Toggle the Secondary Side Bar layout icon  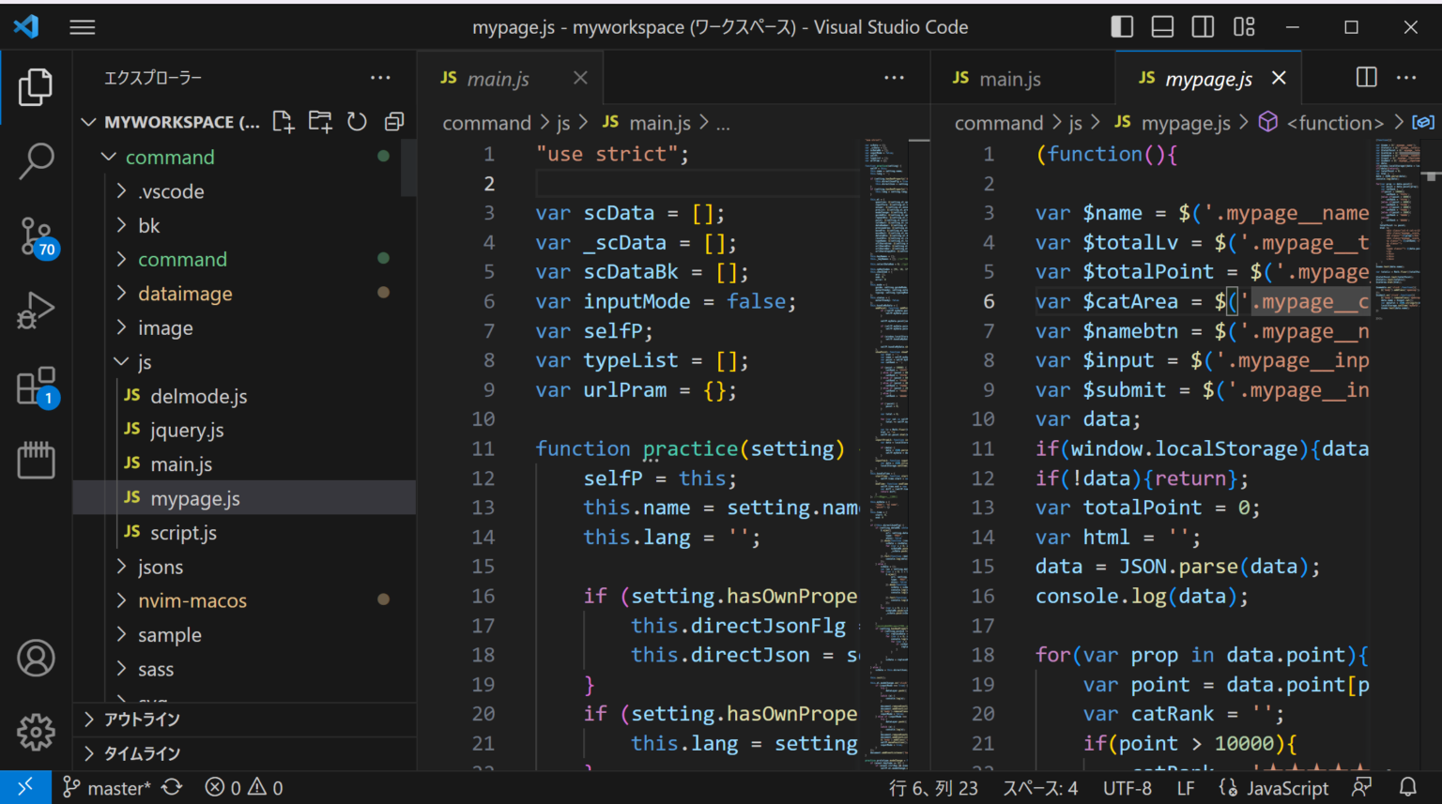tap(1203, 26)
